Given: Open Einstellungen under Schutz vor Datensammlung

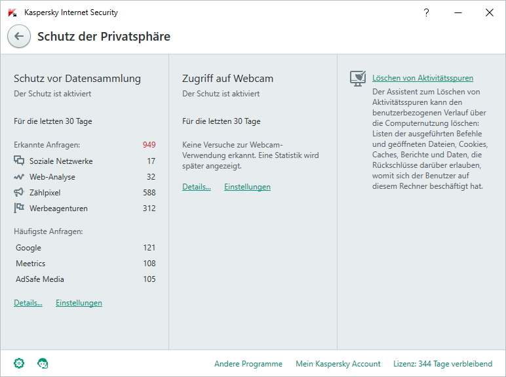Looking at the screenshot, I should click(79, 303).
